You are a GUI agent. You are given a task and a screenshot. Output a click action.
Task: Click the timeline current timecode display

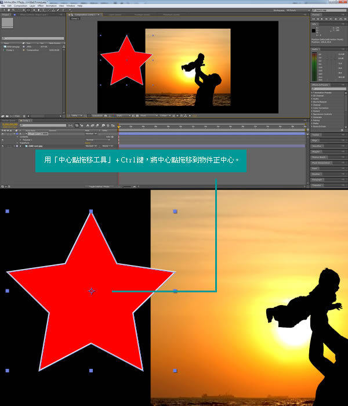(10, 125)
